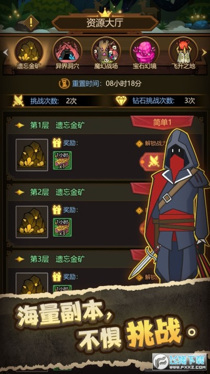The height and width of the screenshot is (374, 210).
Task: Open floor 2 gold mine thumbnail
Action: 32,222
